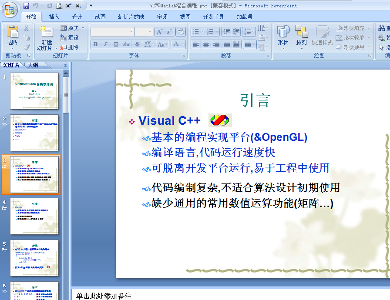Open the Shapes (形状) gallery
This screenshot has width=390, height=300.
pyautogui.click(x=283, y=37)
